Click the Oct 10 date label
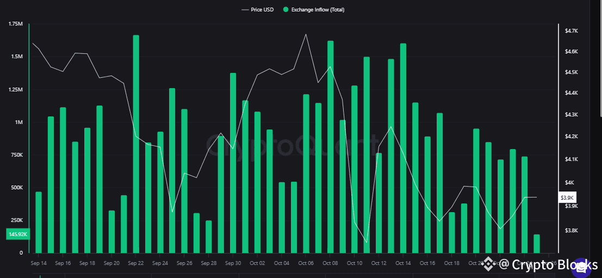 (x=355, y=263)
